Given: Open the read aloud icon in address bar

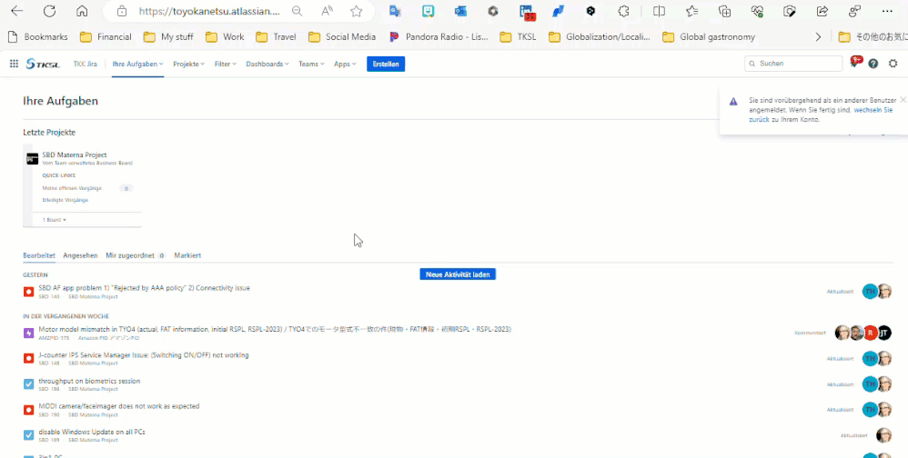Looking at the screenshot, I should (x=327, y=11).
